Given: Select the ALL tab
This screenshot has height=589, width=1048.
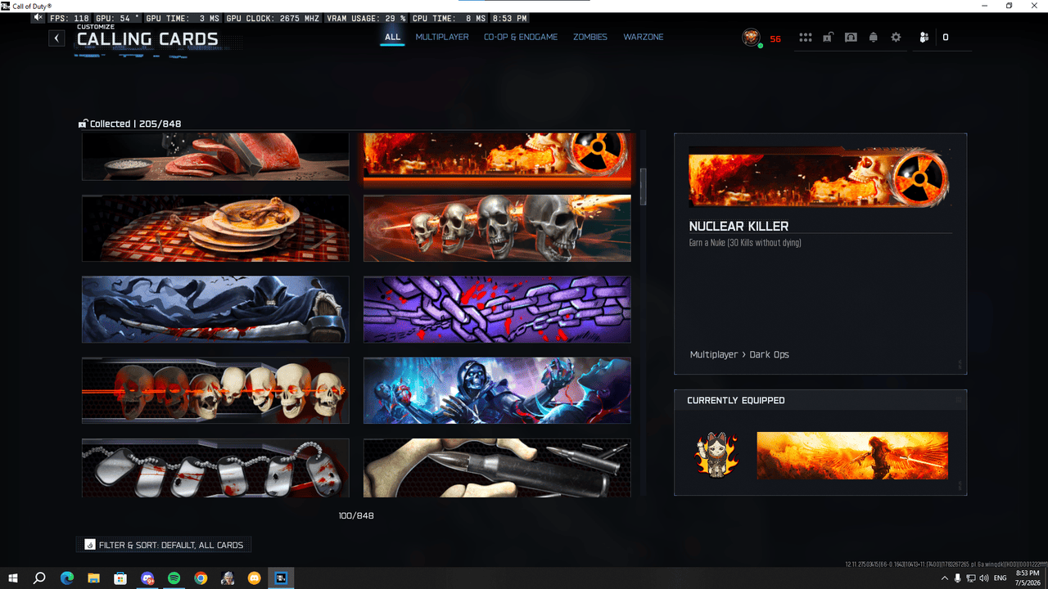Looking at the screenshot, I should point(393,38).
